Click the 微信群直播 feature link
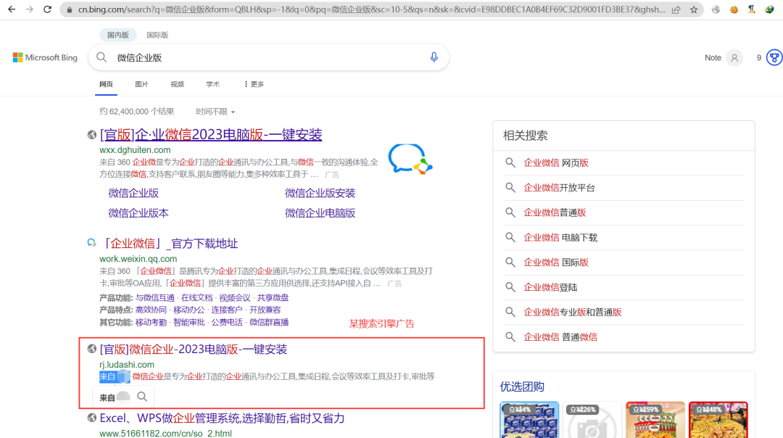 coord(269,323)
